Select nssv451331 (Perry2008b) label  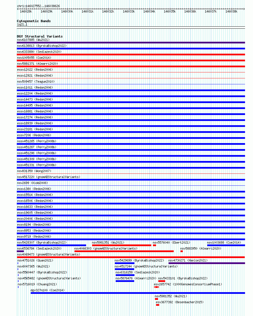click(37, 165)
